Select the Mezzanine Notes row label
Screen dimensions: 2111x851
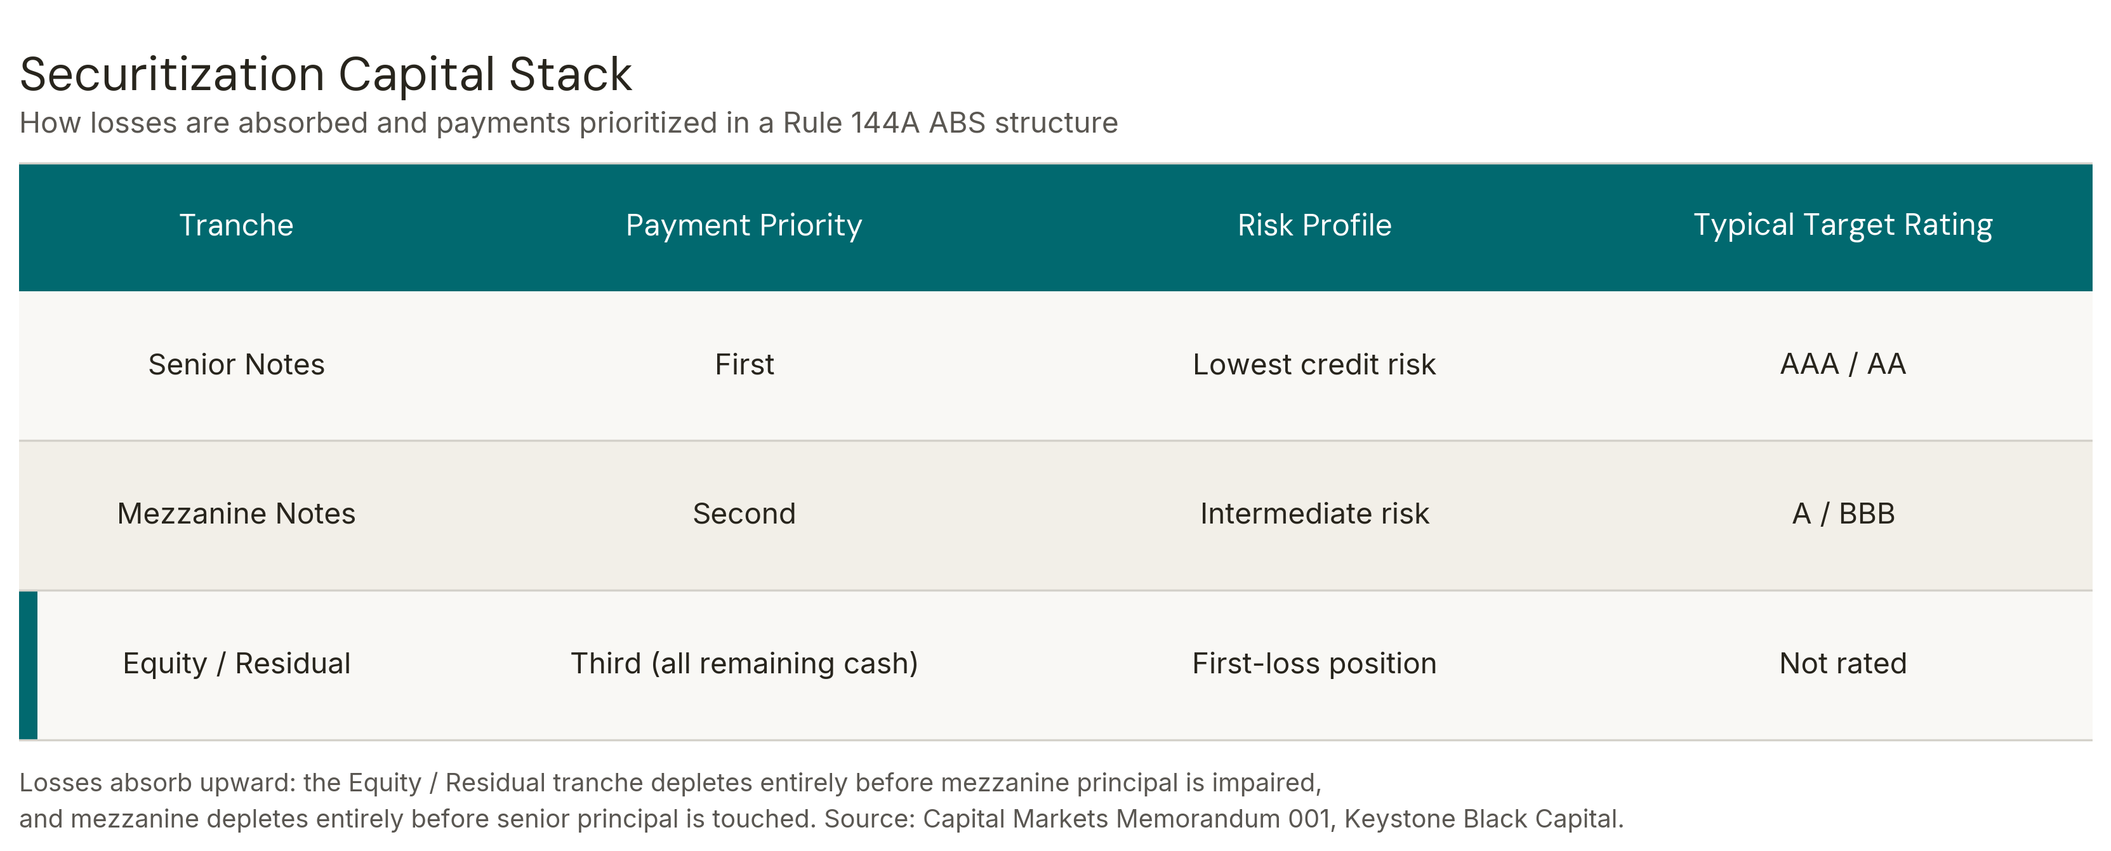click(x=236, y=513)
